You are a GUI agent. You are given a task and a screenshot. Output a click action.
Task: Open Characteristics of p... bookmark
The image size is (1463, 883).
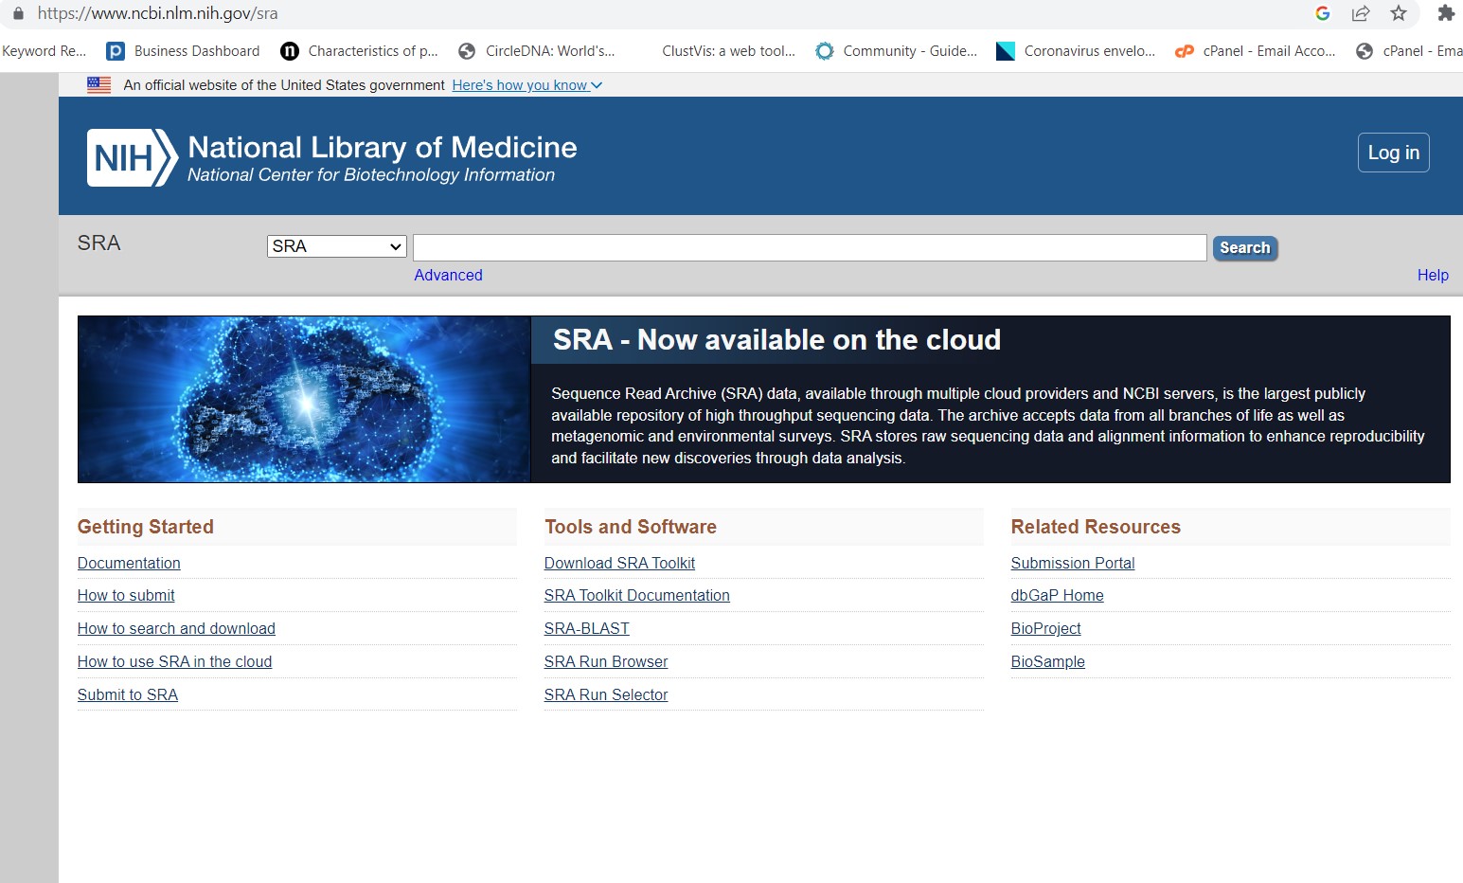[360, 51]
